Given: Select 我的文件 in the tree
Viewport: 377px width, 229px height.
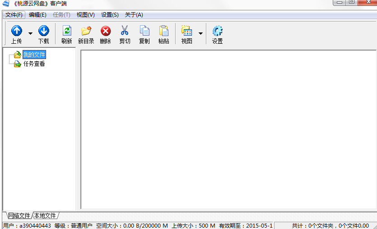Looking at the screenshot, I should click(34, 55).
